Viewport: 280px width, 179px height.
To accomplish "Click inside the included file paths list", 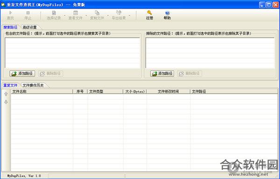I will coord(72,53).
